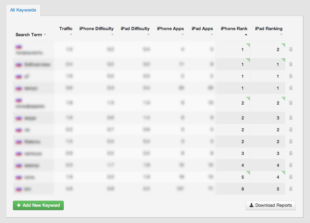Screen dimensions: 310x223
Task: Delete the keyword row with iPhone rank 8
Action: tap(291, 189)
